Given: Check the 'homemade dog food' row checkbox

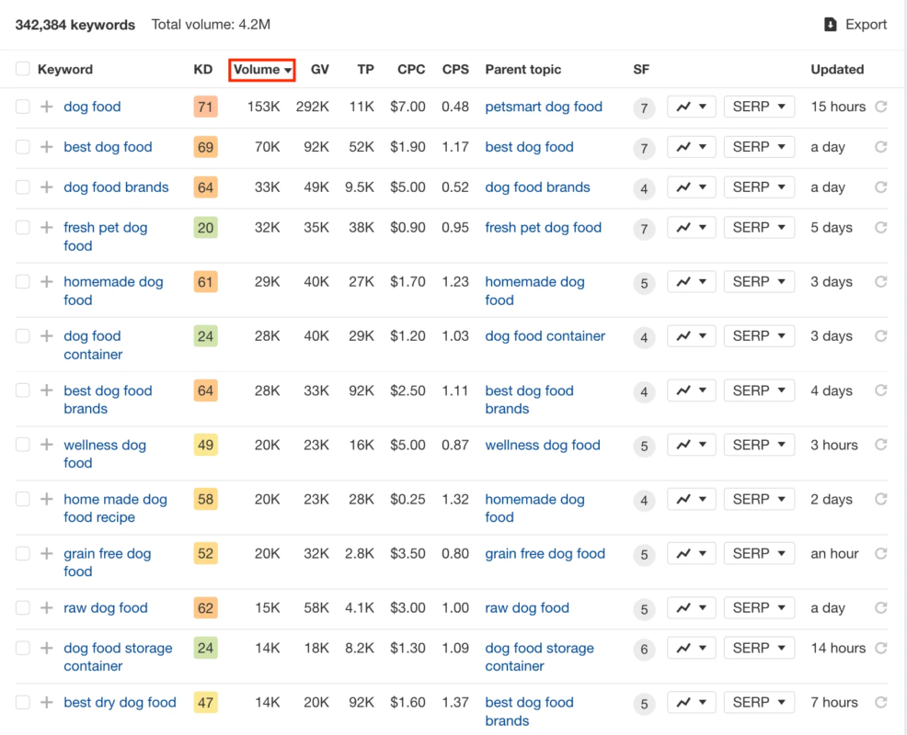Looking at the screenshot, I should pyautogui.click(x=23, y=282).
